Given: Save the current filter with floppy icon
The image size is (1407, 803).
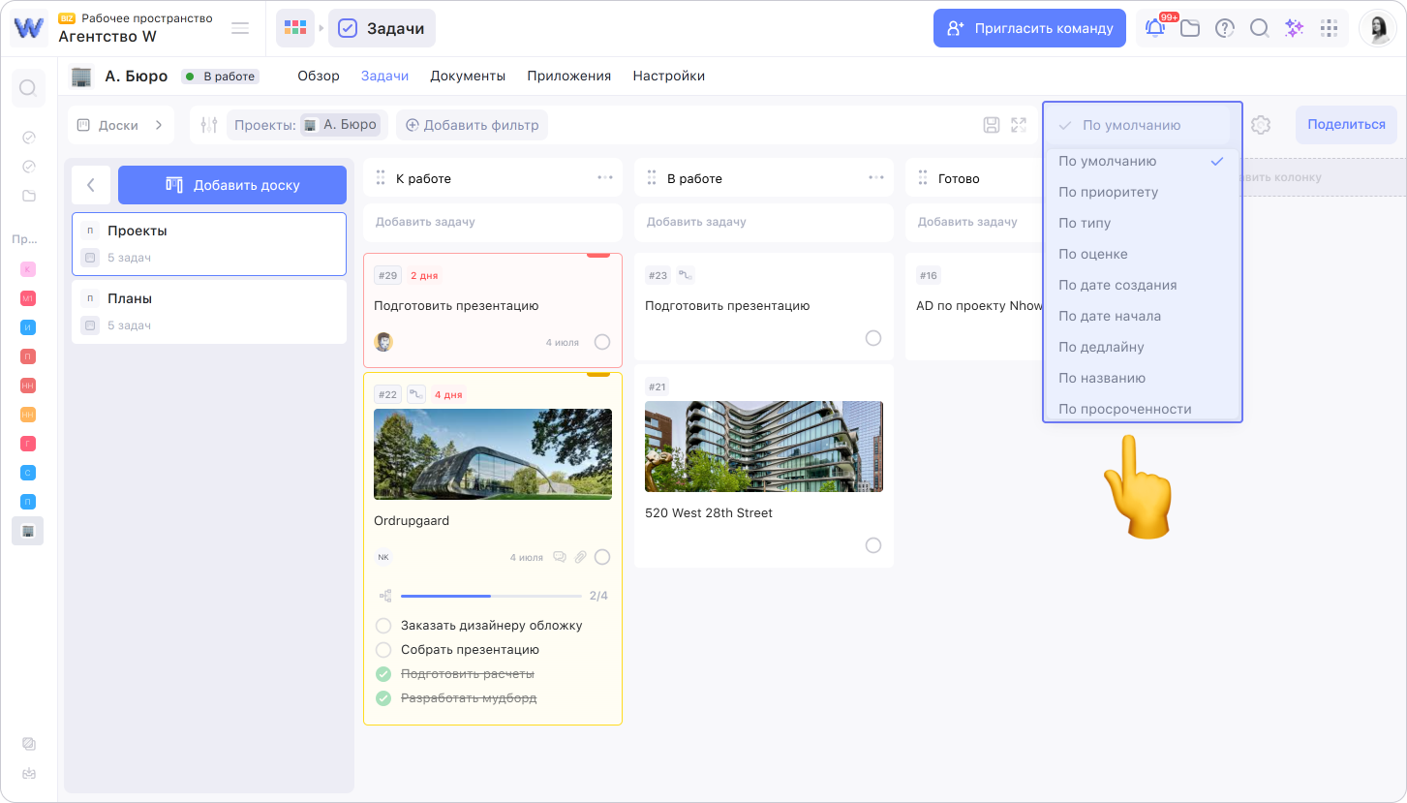Looking at the screenshot, I should [x=992, y=125].
